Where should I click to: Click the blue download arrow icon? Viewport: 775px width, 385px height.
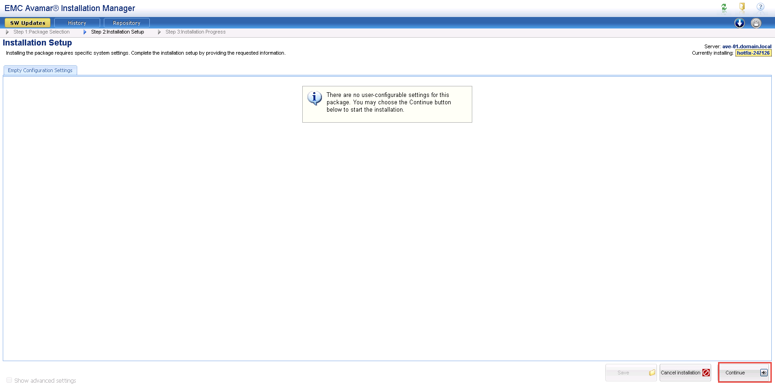click(x=739, y=23)
